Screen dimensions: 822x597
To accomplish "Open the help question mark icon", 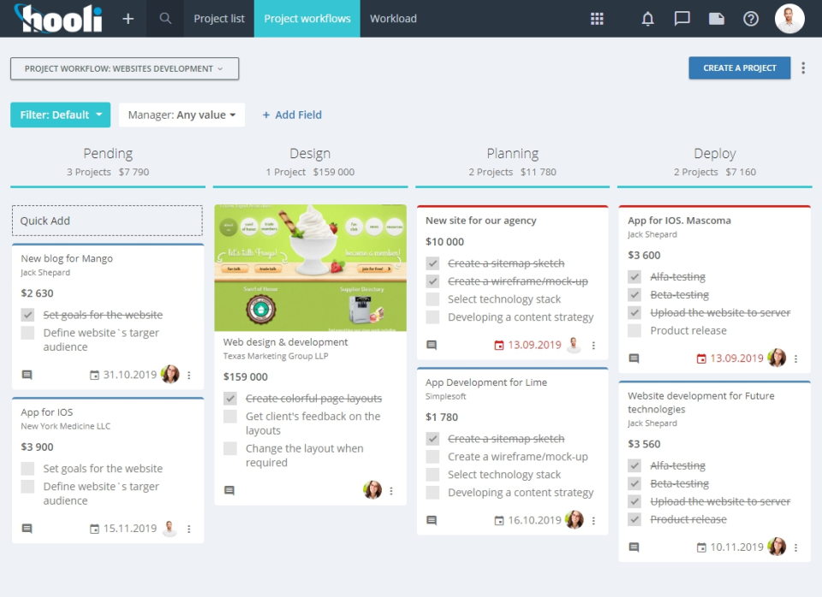I will pos(751,19).
